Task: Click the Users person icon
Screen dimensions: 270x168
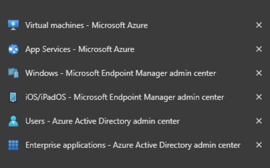Action: click(x=13, y=121)
